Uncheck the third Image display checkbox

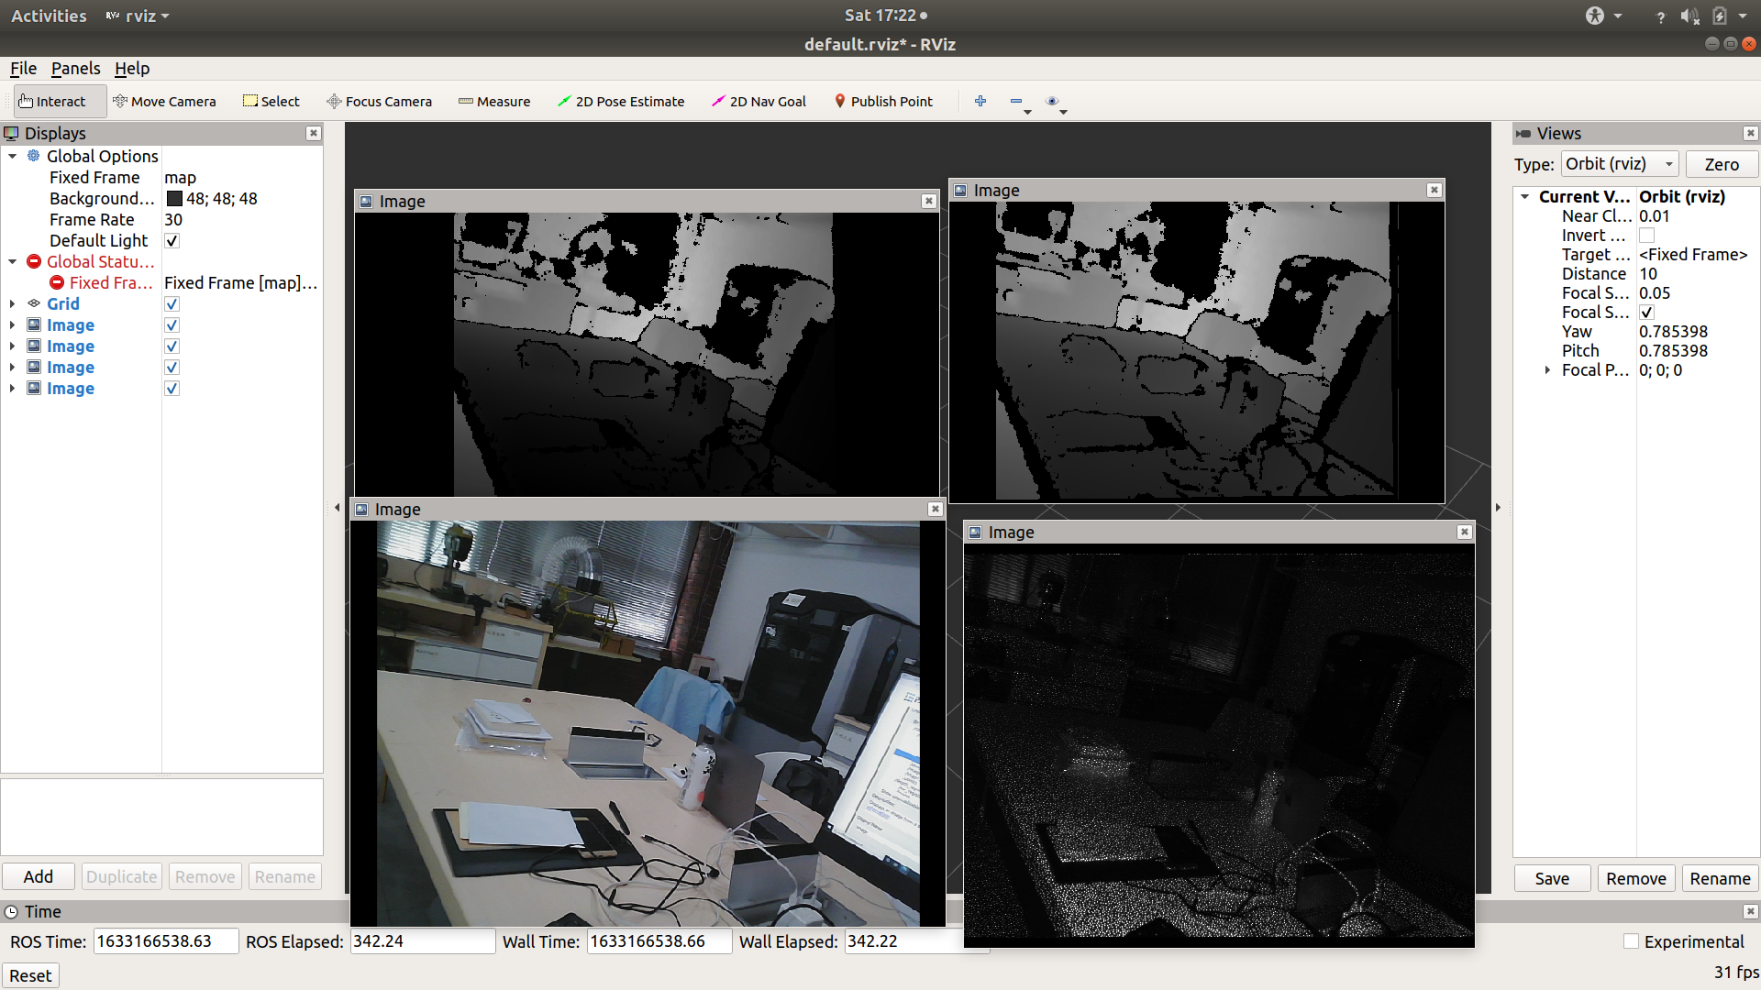tap(172, 368)
